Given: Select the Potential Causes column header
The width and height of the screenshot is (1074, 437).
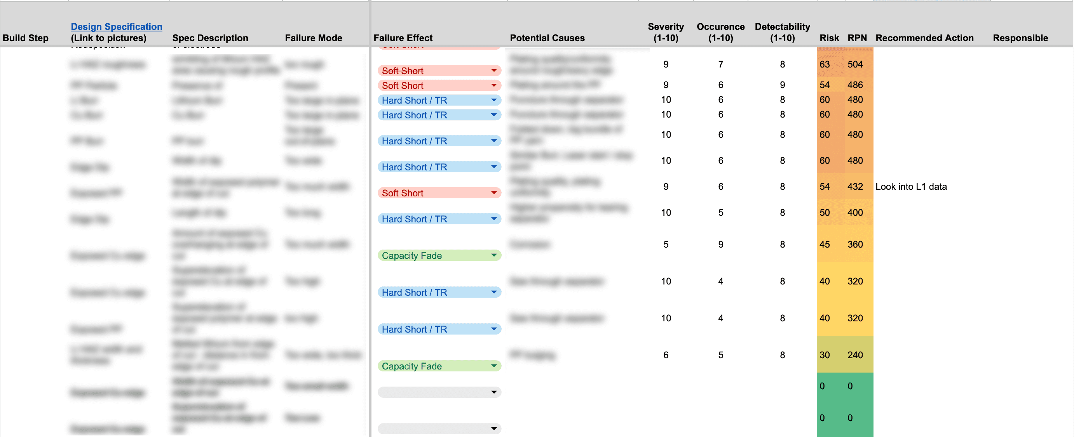Looking at the screenshot, I should click(x=547, y=38).
